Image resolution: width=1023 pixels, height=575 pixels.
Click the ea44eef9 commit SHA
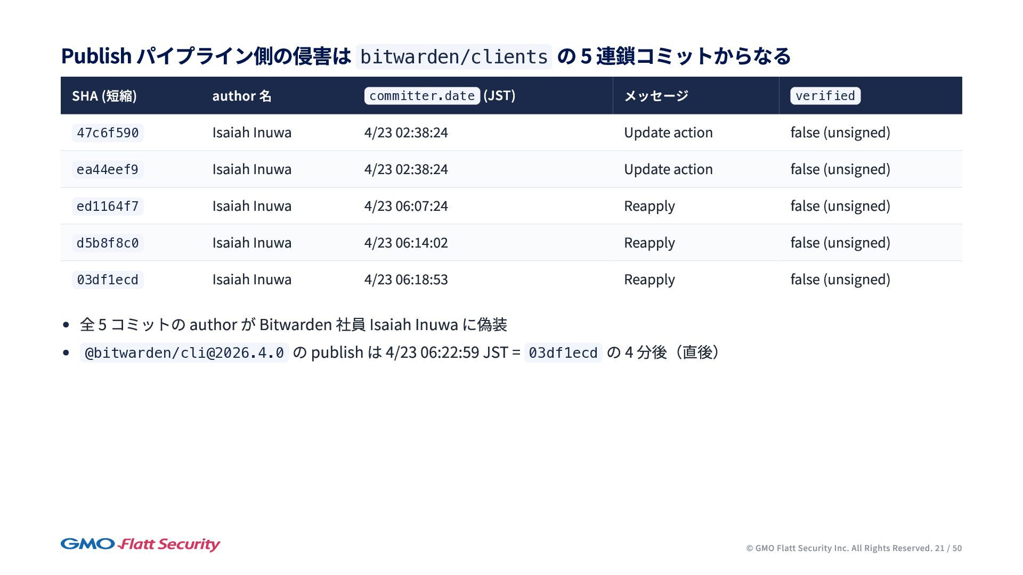[x=108, y=169]
